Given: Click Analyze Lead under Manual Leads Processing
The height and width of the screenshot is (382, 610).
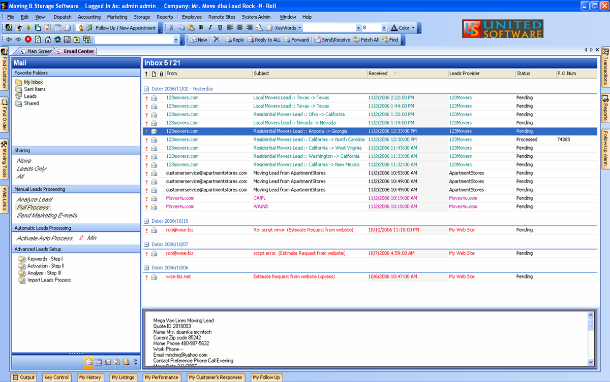Looking at the screenshot, I should coord(35,199).
